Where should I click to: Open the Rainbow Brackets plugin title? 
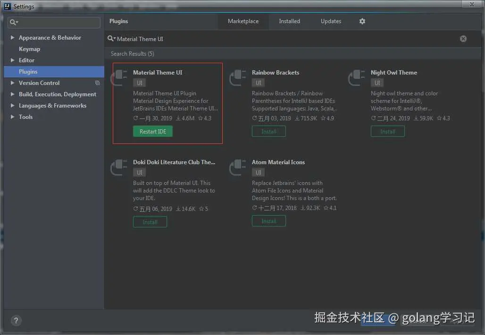(276, 72)
